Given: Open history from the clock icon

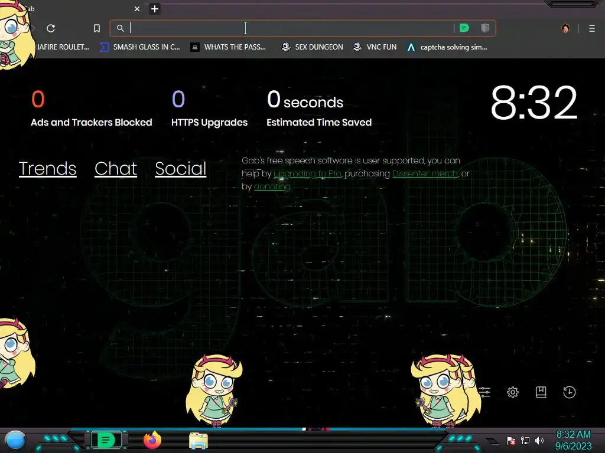Looking at the screenshot, I should [570, 392].
